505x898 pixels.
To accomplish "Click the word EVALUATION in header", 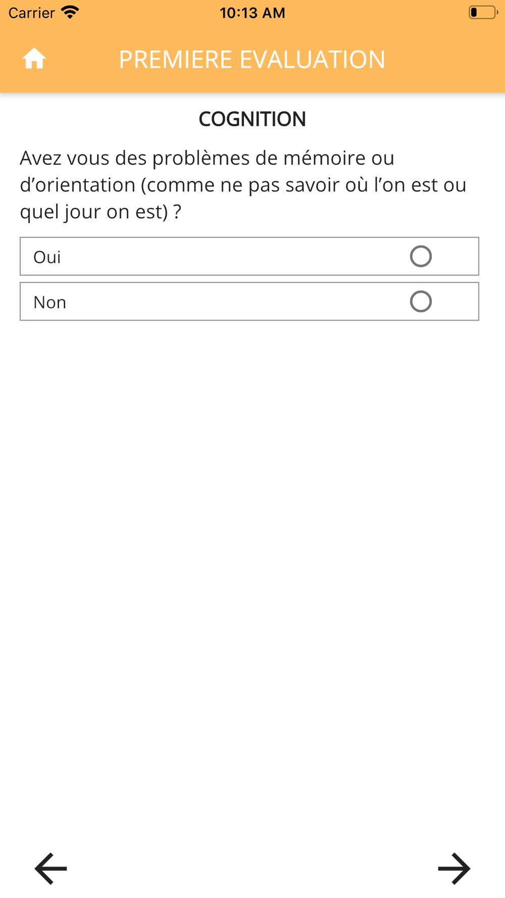I will click(x=312, y=59).
